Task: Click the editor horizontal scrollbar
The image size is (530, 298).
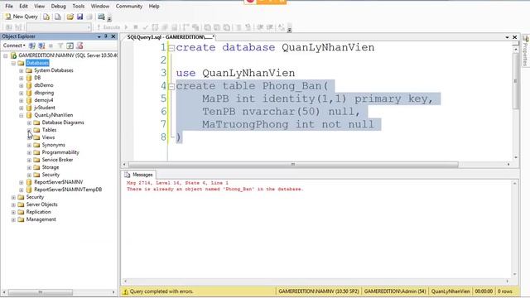Action: point(293,165)
